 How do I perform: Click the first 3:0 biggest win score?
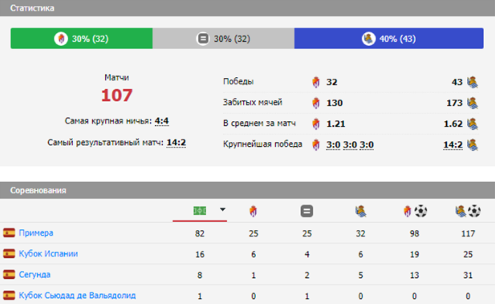[x=333, y=145]
